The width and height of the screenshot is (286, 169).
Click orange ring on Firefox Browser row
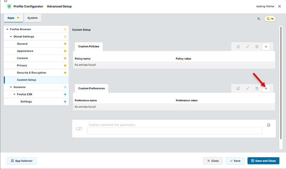65,30
